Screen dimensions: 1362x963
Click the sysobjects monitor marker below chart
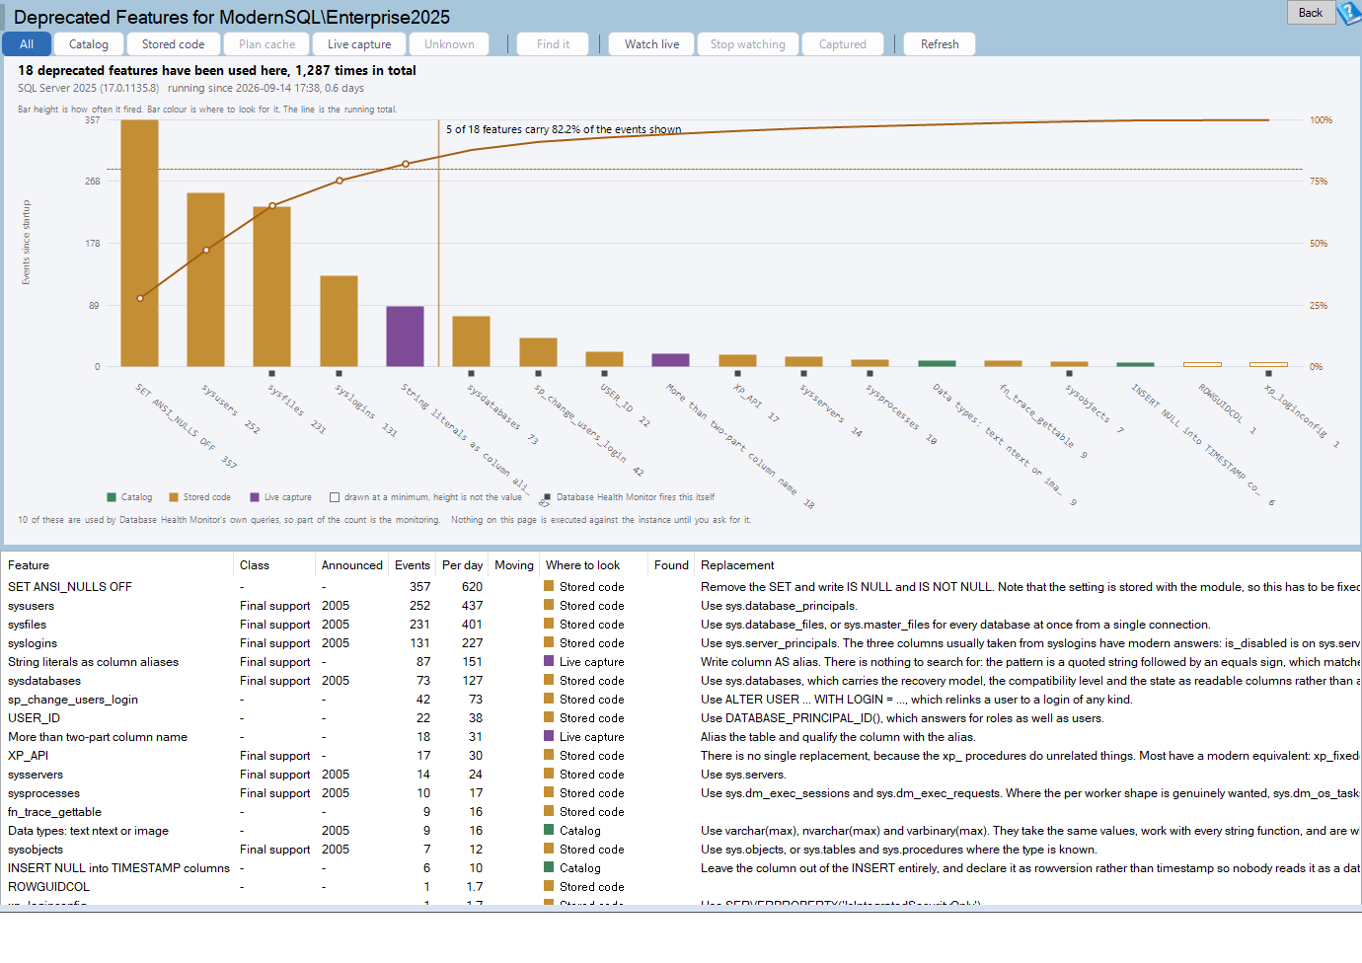(x=1069, y=374)
